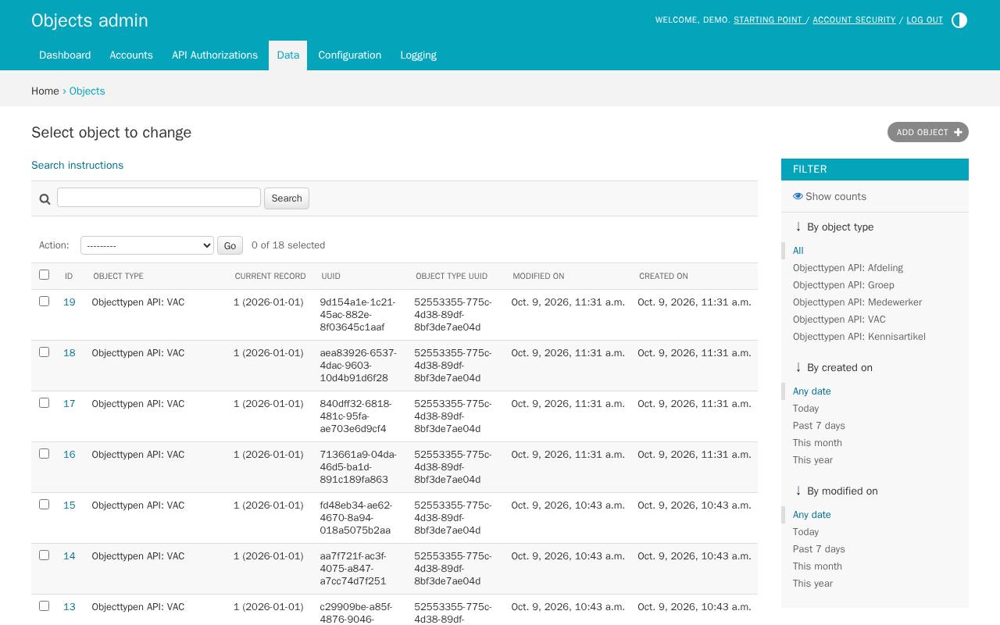Image resolution: width=1000 pixels, height=625 pixels.
Task: Open the Action dropdown
Action: point(147,245)
